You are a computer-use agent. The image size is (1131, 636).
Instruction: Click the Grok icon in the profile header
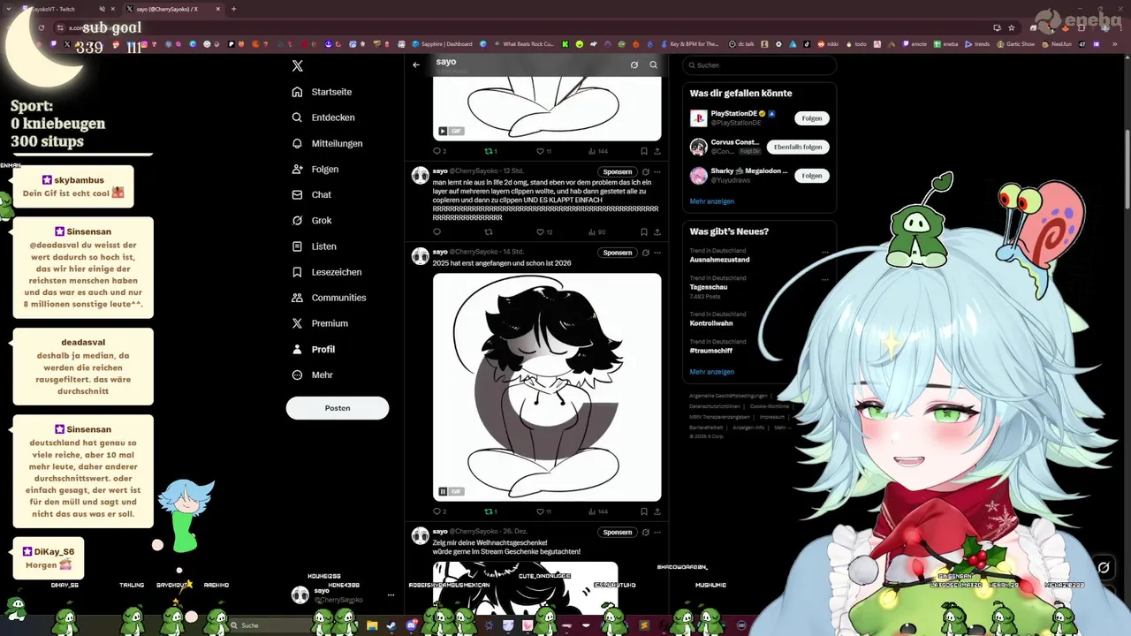point(634,64)
